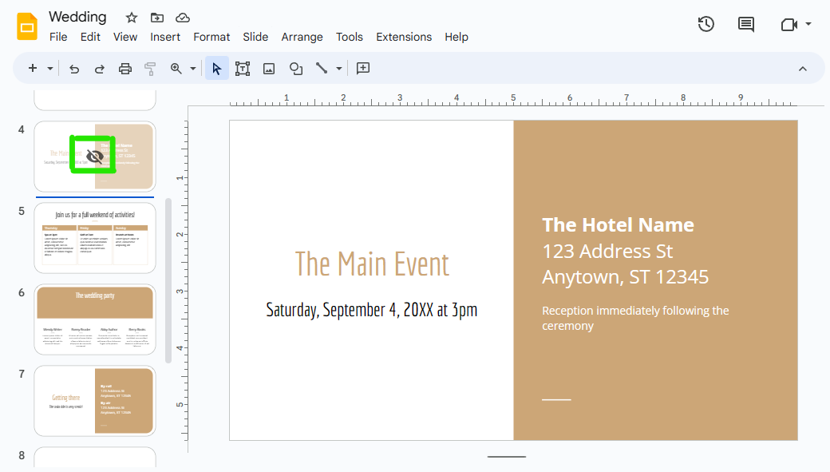The width and height of the screenshot is (830, 472).
Task: Star the Wedding presentation
Action: [x=131, y=18]
